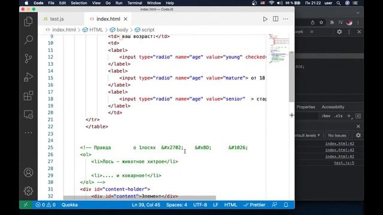Split the editor right
This screenshot has height=215, width=383.
275,19
